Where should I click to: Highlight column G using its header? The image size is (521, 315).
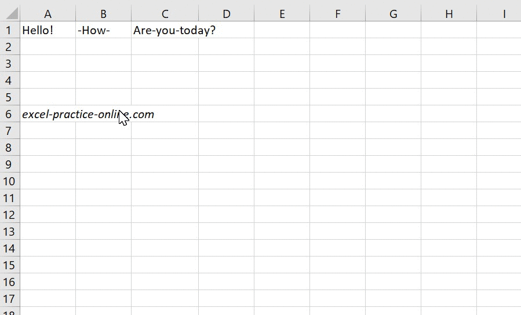(393, 14)
